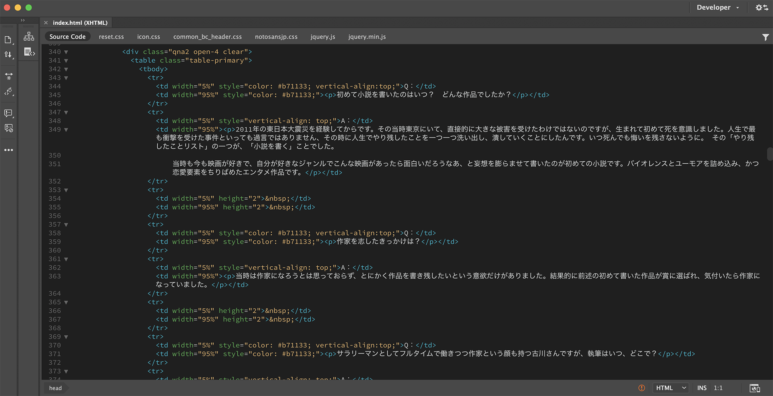Click line number 344 in gutter
Screen dimensions: 773x396
54,86
